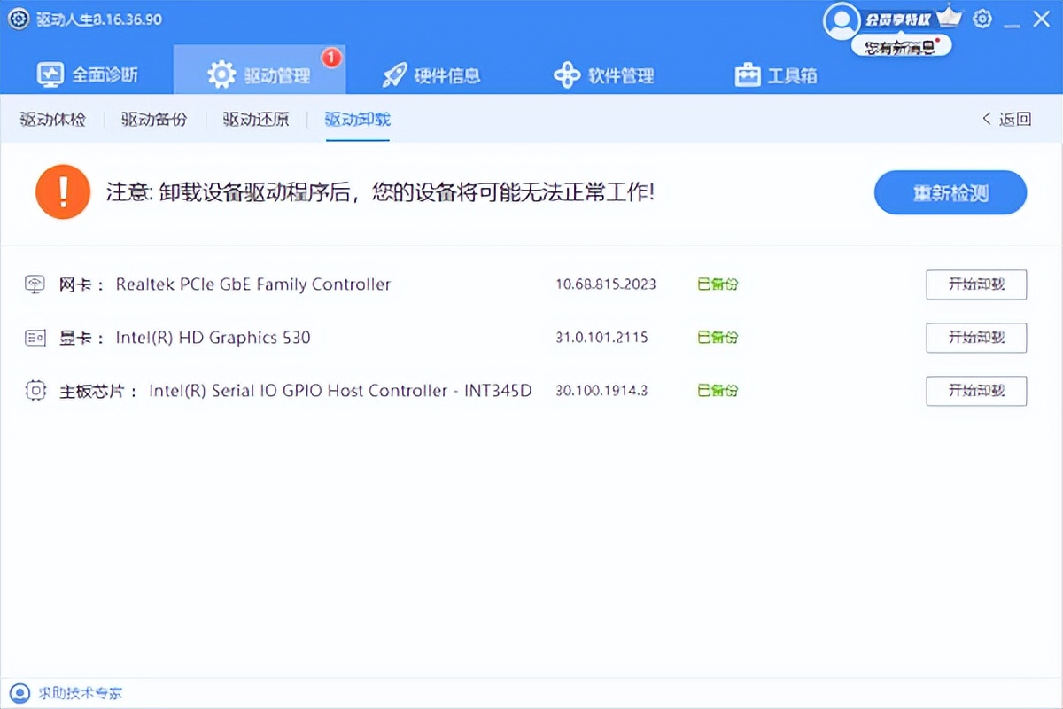Start uninstalling the Realtek PCIe GbE driver
Screen dimensions: 1063x709
coord(975,284)
